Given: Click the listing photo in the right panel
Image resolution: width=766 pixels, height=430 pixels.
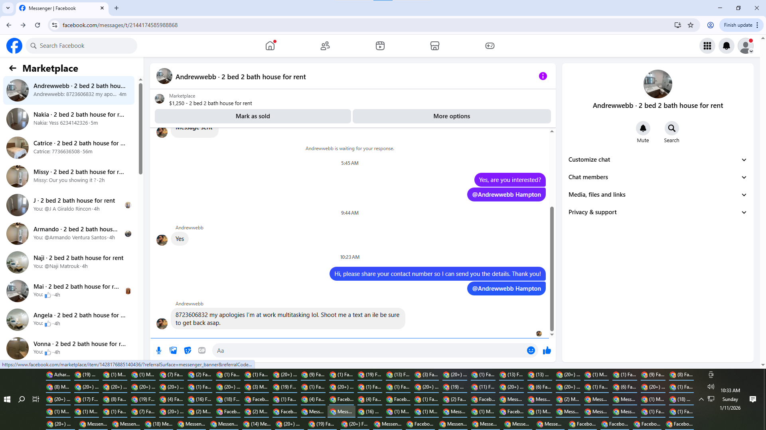Looking at the screenshot, I should point(658,84).
